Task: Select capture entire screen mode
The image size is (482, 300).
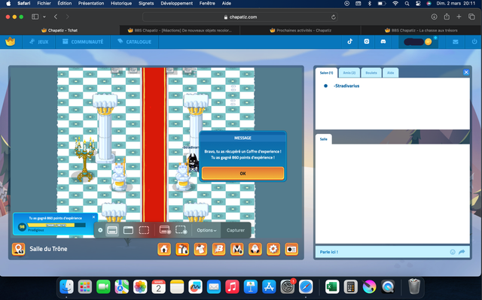Action: pos(112,230)
